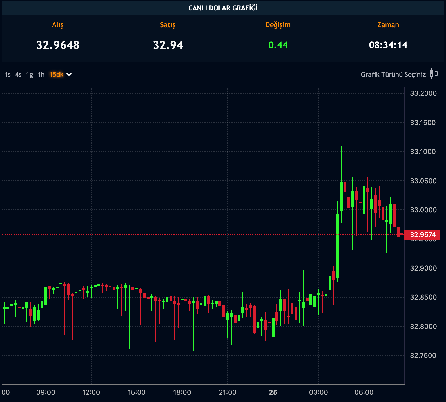
Task: Expand the timeframe dropdown chevron
Action: 69,74
